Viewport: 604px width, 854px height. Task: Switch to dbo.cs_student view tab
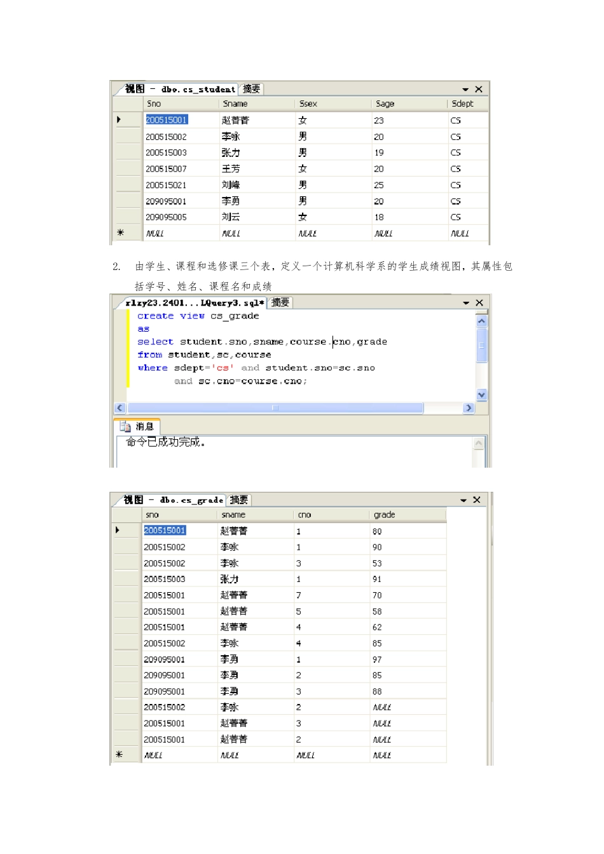pos(180,89)
